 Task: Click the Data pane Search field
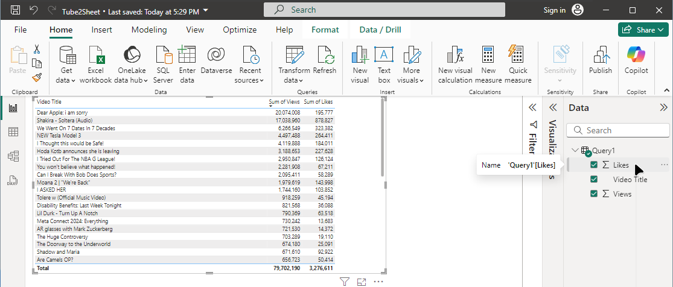[x=618, y=130]
